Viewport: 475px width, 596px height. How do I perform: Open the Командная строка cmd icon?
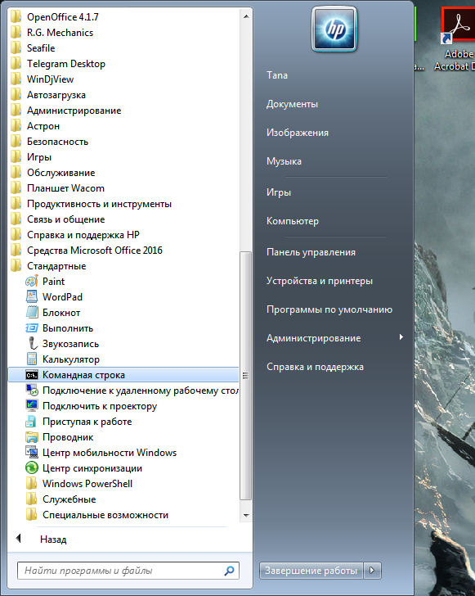(32, 375)
